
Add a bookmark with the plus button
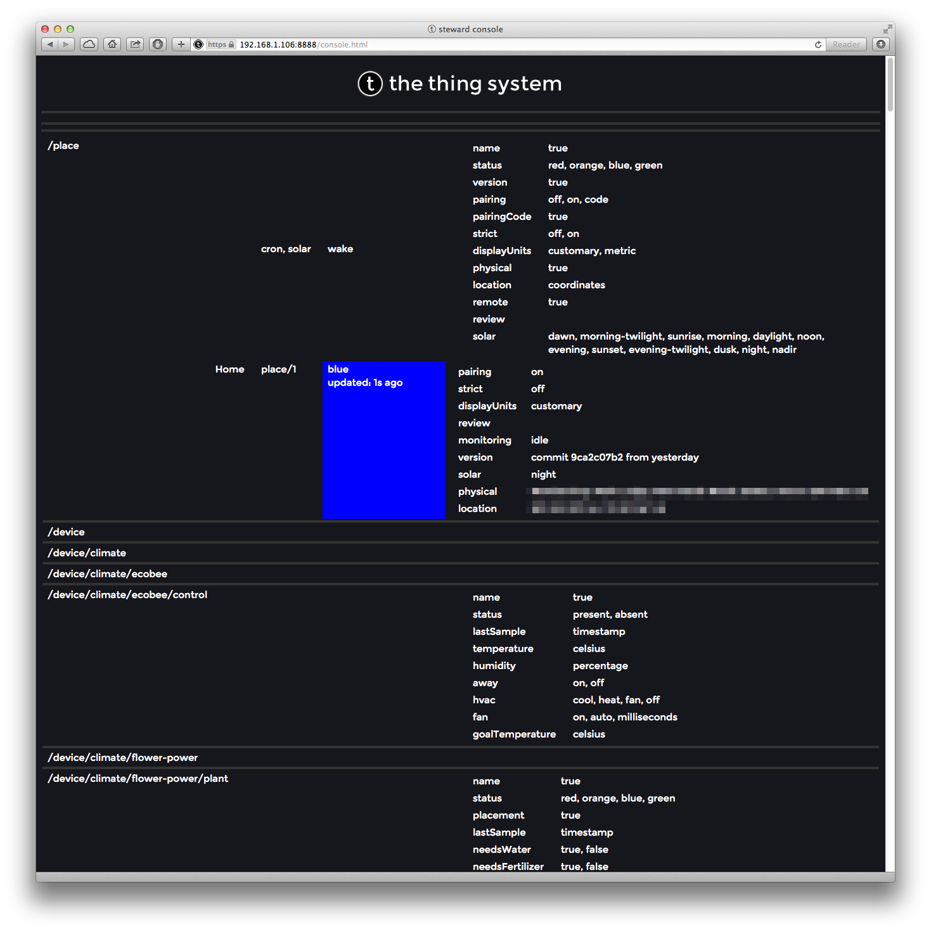[x=181, y=44]
